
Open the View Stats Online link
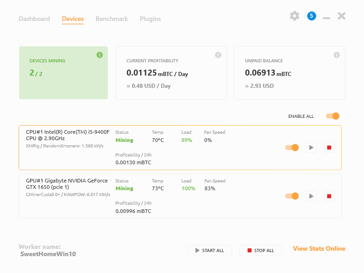(319, 248)
